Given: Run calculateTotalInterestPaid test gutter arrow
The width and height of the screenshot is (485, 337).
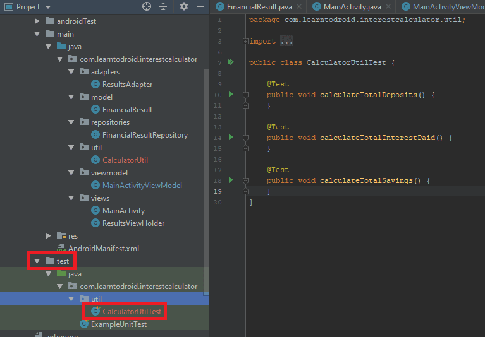Looking at the screenshot, I should (231, 137).
